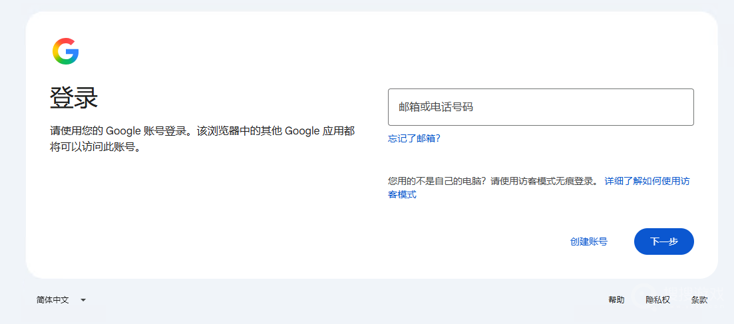Viewport: 734px width, 324px height.
Task: Open the 隐私权 footer link
Action: coord(657,300)
